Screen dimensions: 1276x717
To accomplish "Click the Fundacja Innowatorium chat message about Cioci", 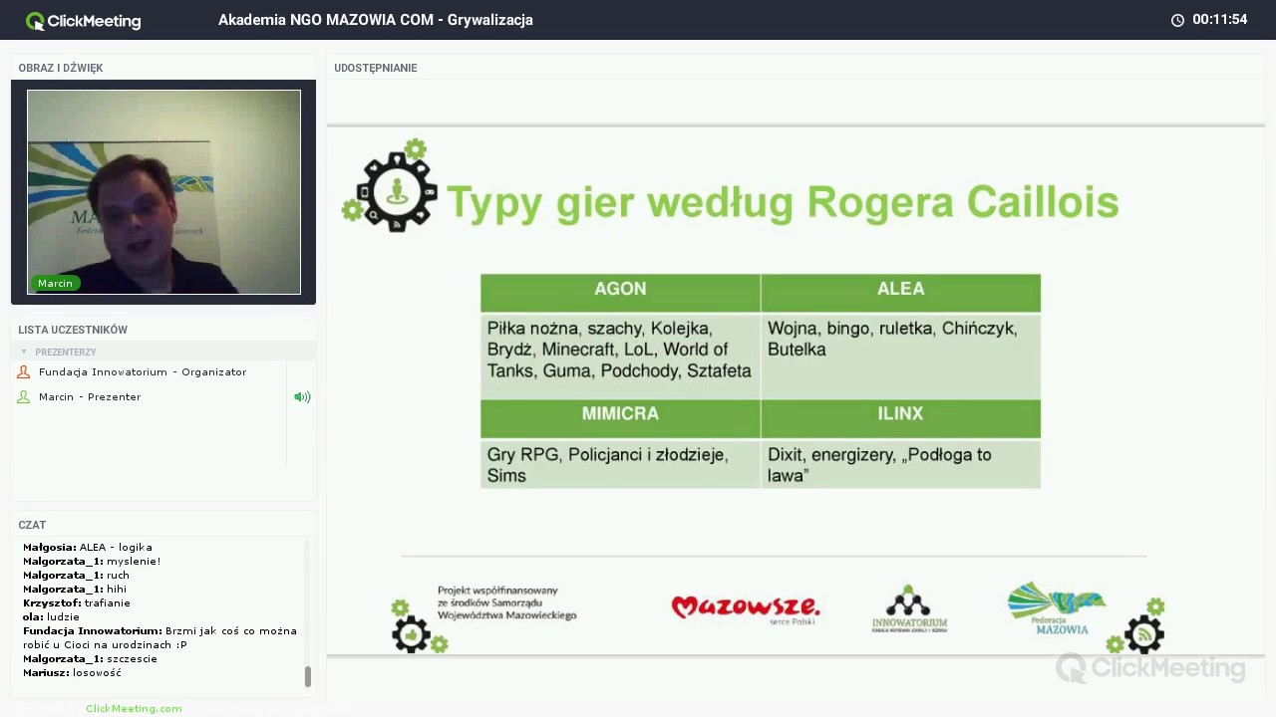I will (x=159, y=637).
